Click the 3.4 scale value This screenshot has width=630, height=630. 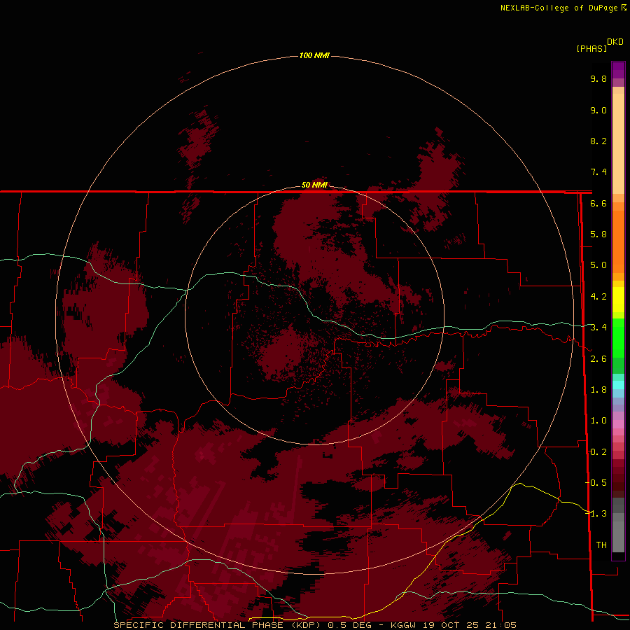point(598,328)
